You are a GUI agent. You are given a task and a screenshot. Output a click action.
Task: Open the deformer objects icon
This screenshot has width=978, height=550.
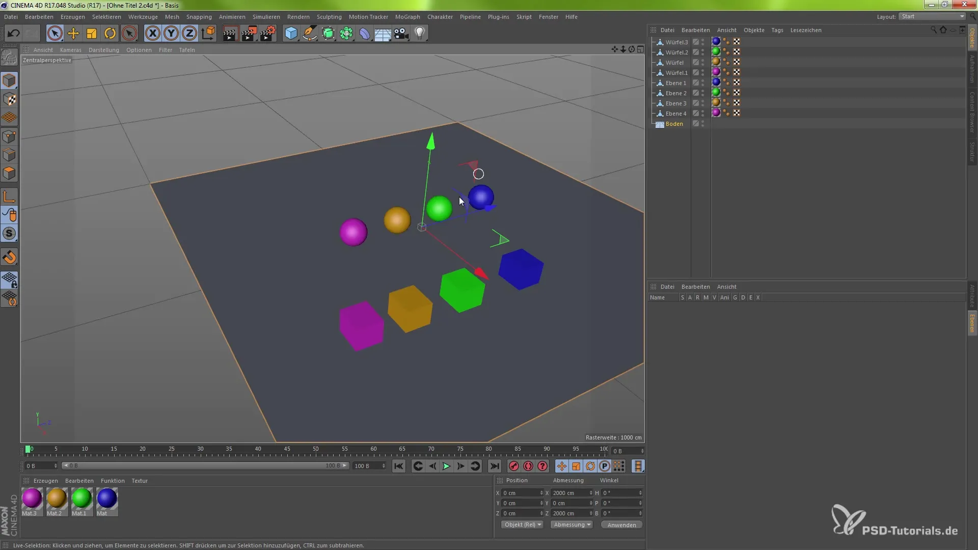pos(365,34)
